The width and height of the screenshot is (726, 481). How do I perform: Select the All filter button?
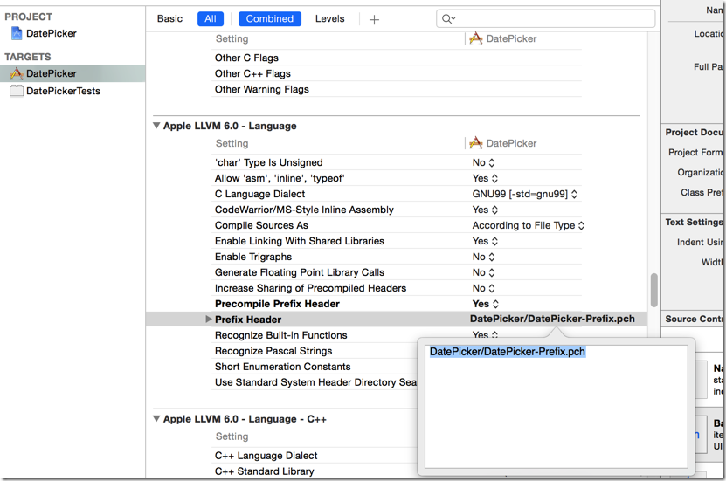click(x=211, y=19)
